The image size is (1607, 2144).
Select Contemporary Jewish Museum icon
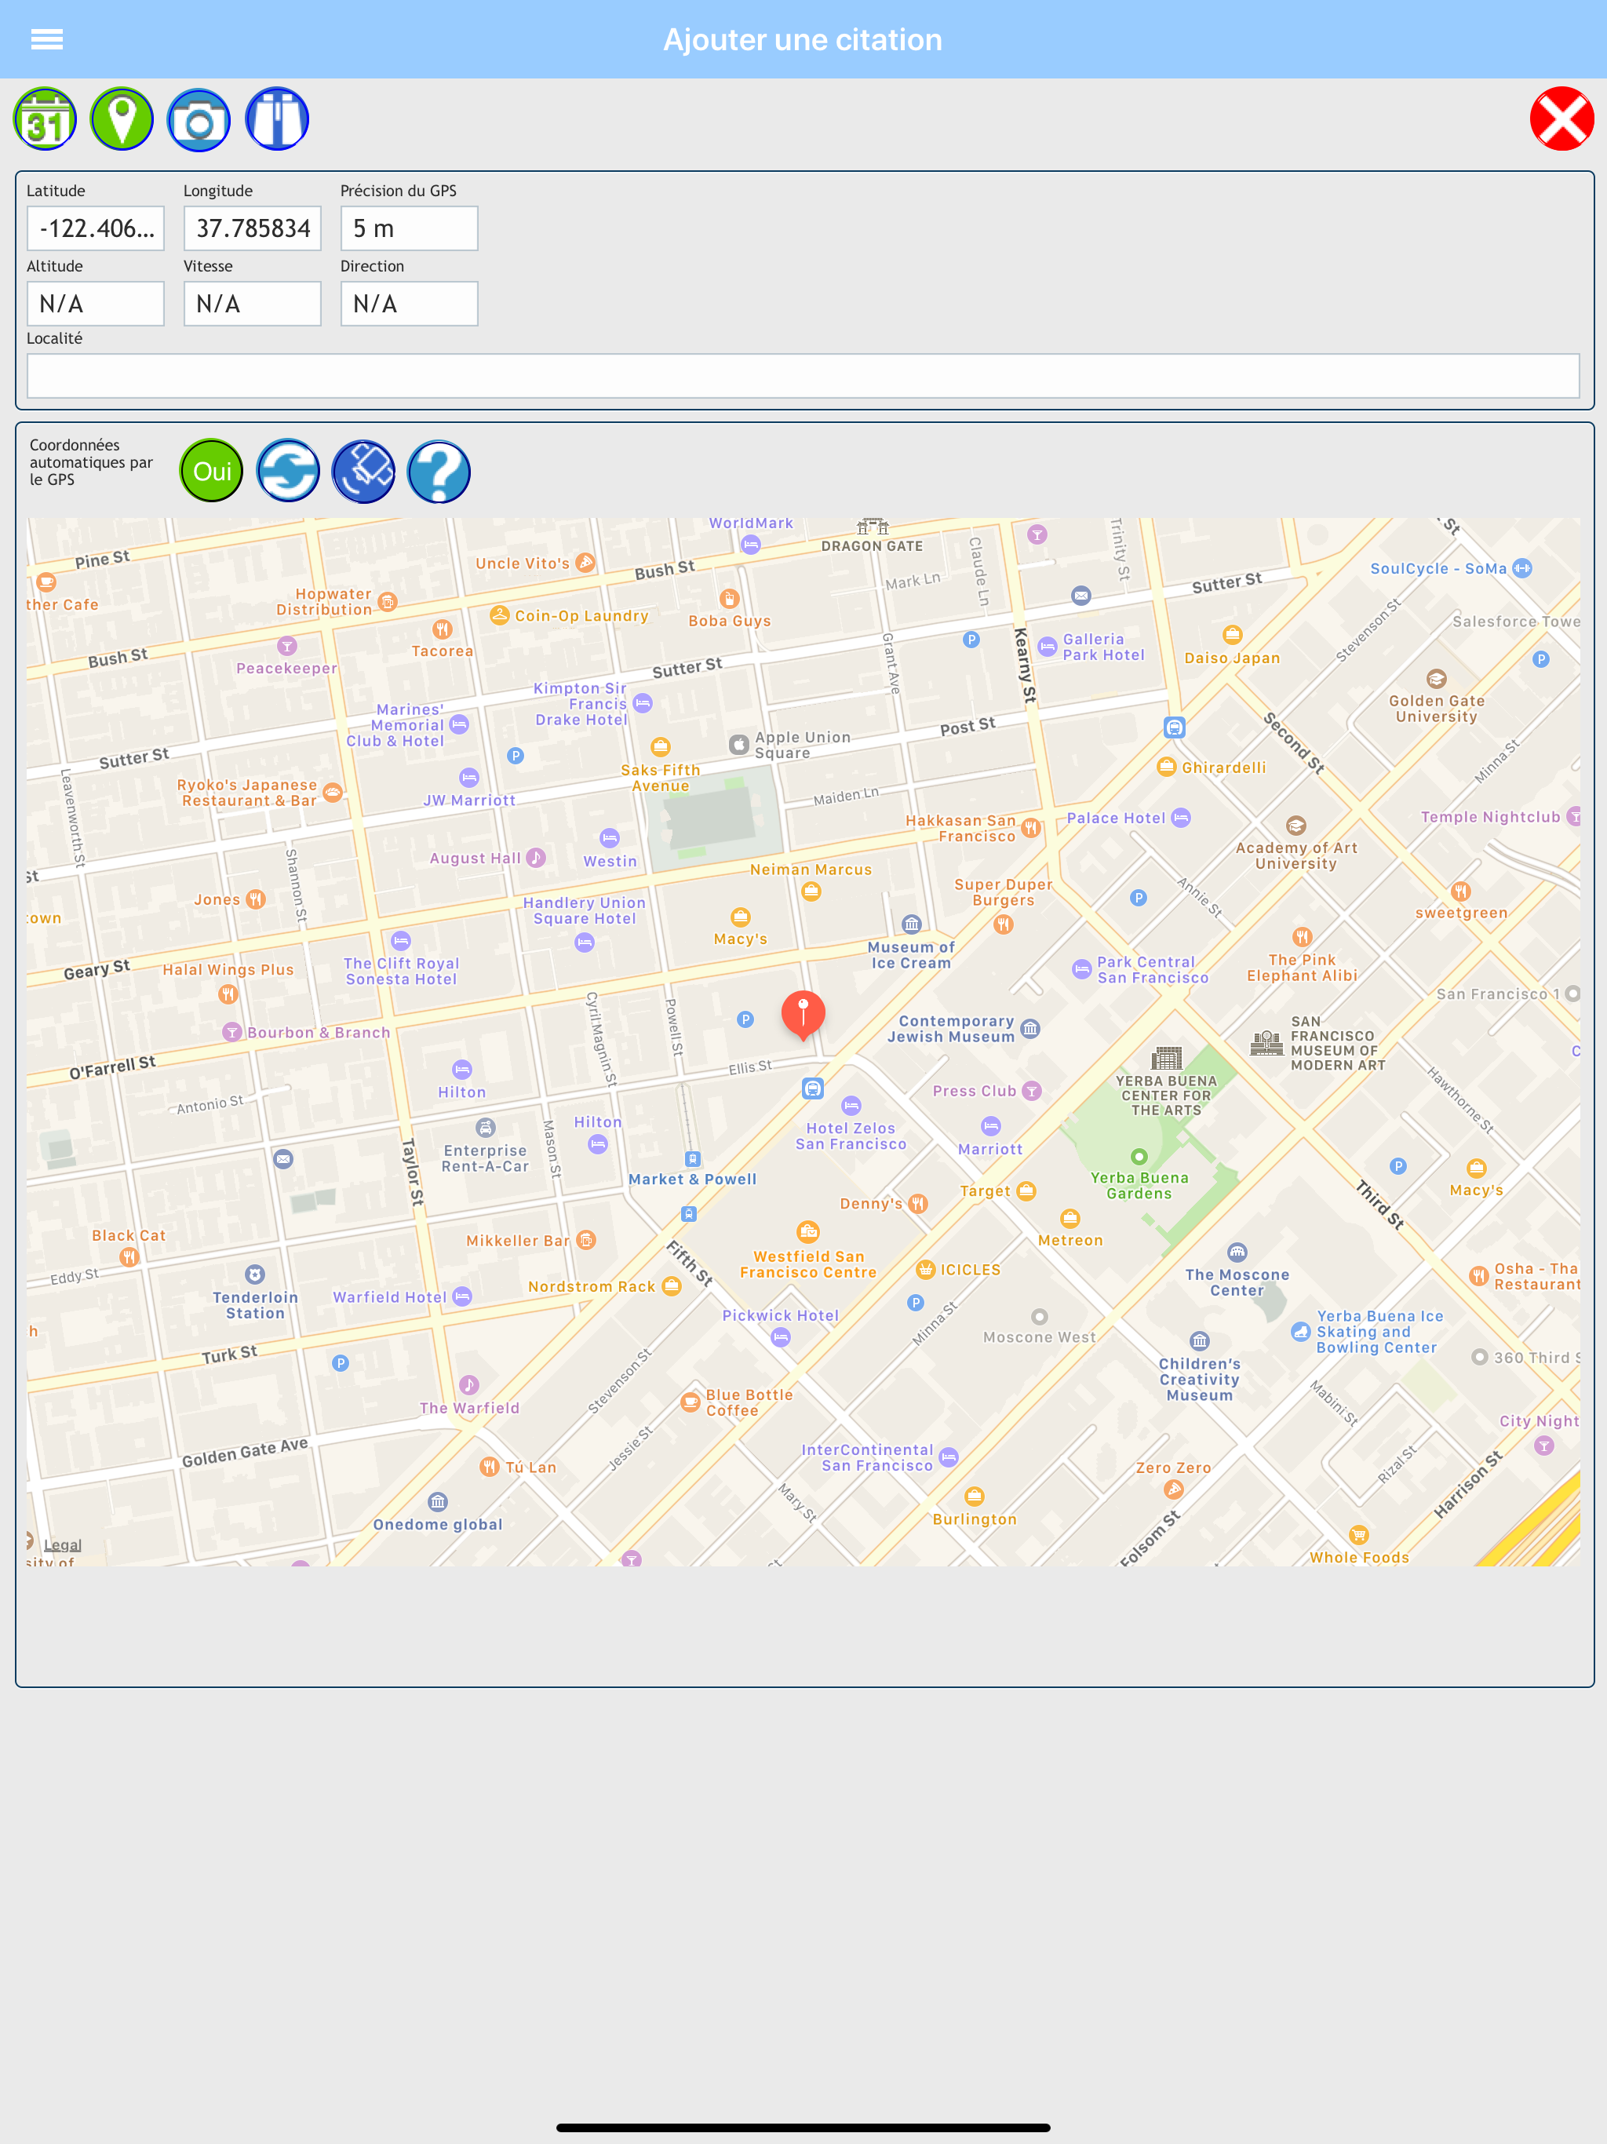coord(1030,1028)
